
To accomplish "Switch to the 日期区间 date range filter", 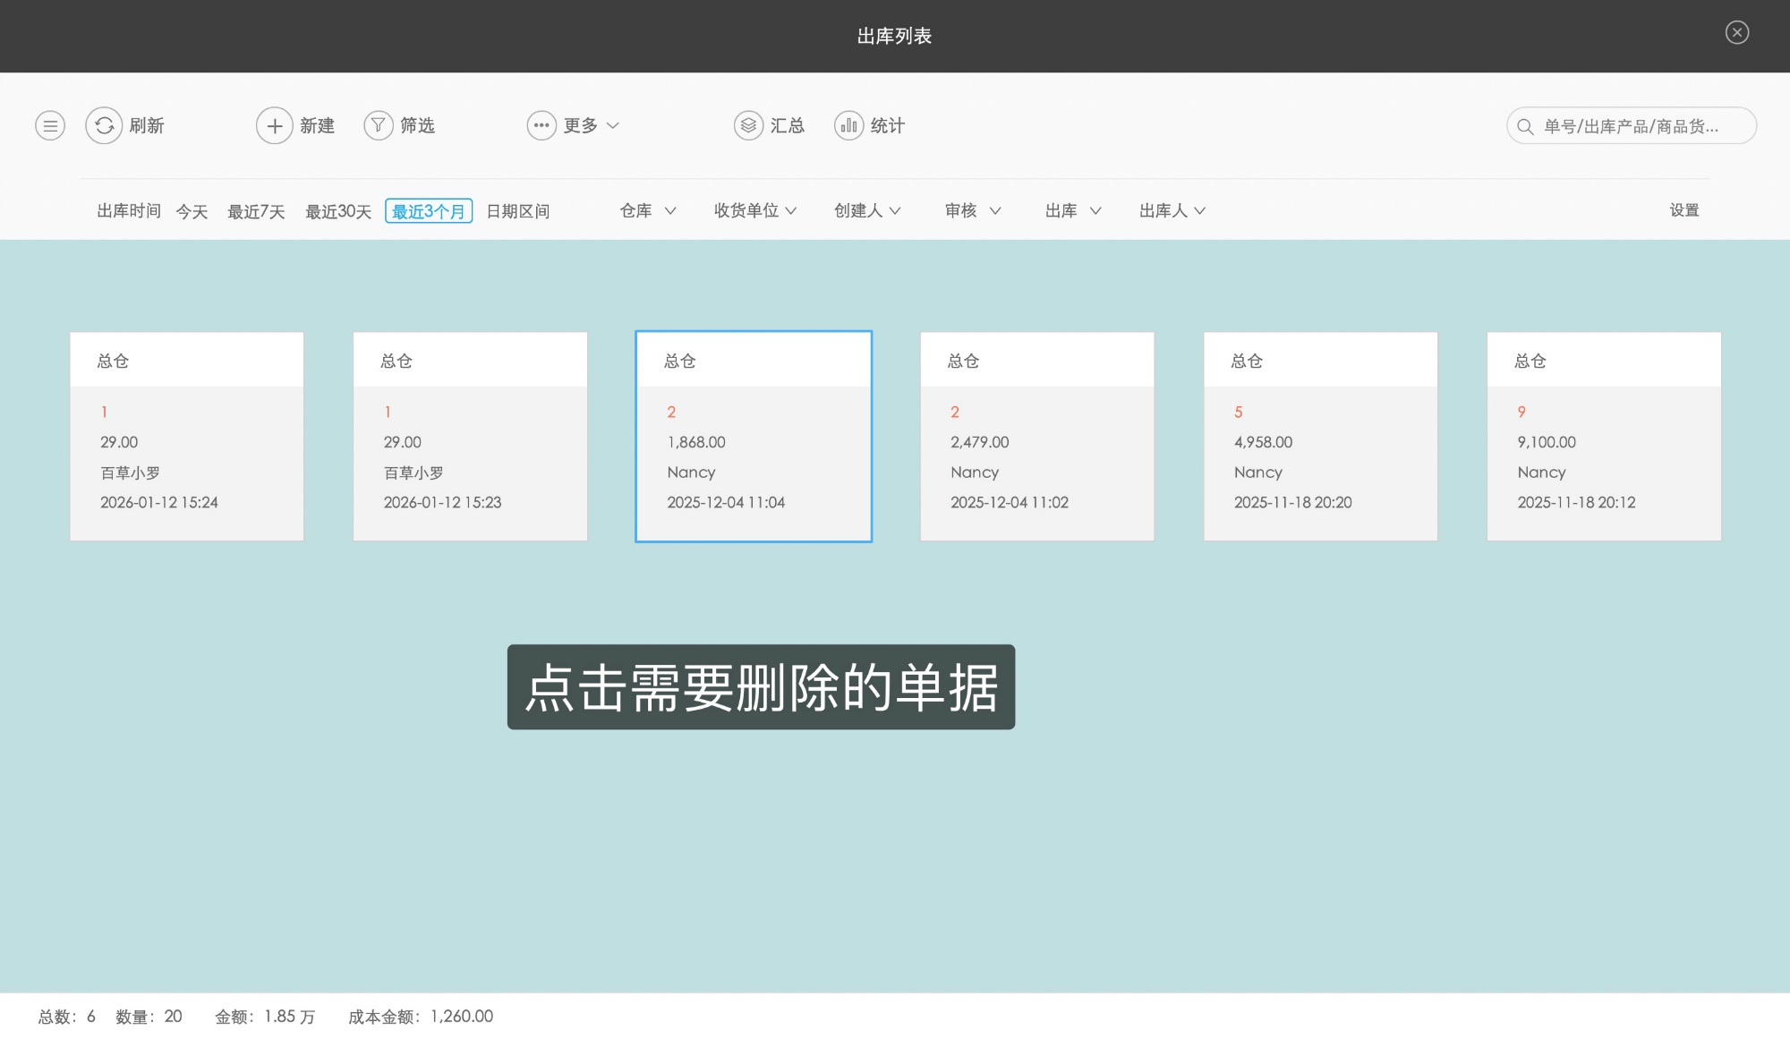I will [519, 210].
